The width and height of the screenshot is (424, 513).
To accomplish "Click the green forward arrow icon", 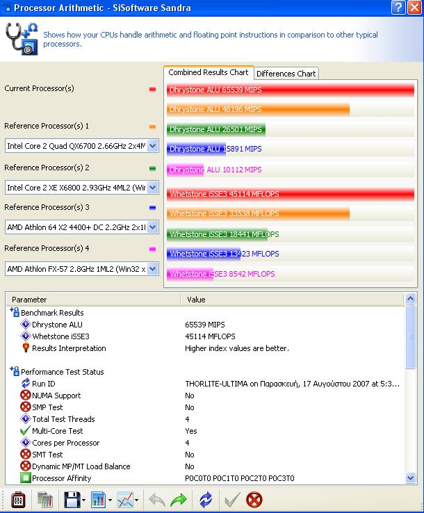I will pyautogui.click(x=179, y=500).
